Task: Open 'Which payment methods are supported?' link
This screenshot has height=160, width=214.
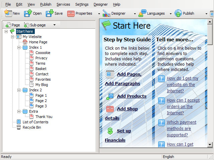Action: [x=182, y=129]
